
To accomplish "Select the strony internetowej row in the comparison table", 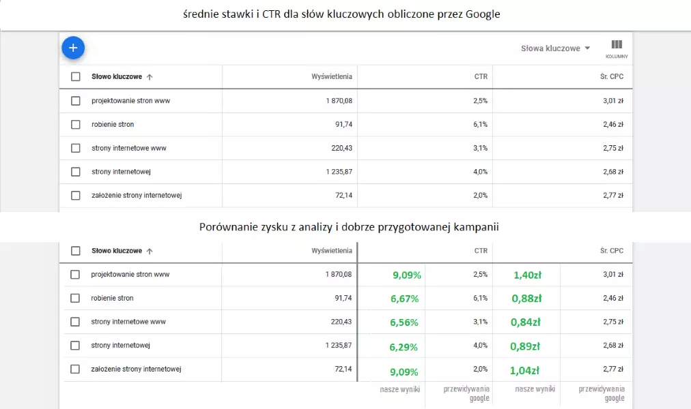I will 74,346.
